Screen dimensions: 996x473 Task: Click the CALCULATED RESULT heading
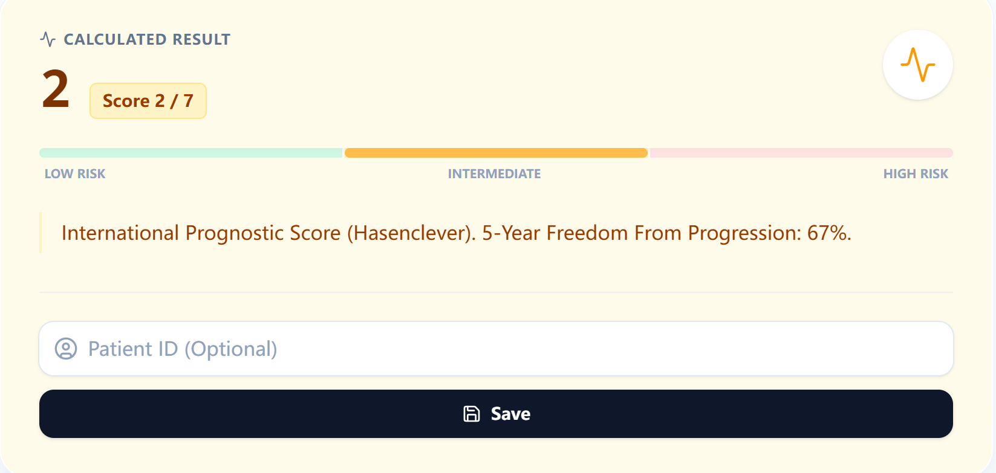click(146, 39)
